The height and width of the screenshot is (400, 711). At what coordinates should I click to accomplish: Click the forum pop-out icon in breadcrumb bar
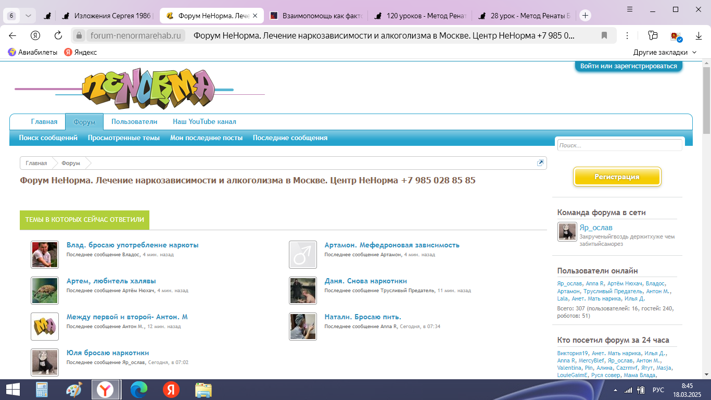(540, 163)
